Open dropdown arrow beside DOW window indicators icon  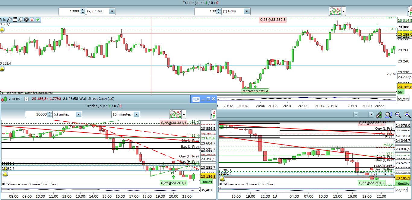coord(183,115)
